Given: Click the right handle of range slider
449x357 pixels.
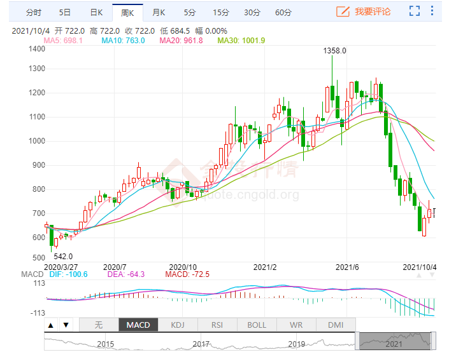Looking at the screenshot, I should pos(434,341).
